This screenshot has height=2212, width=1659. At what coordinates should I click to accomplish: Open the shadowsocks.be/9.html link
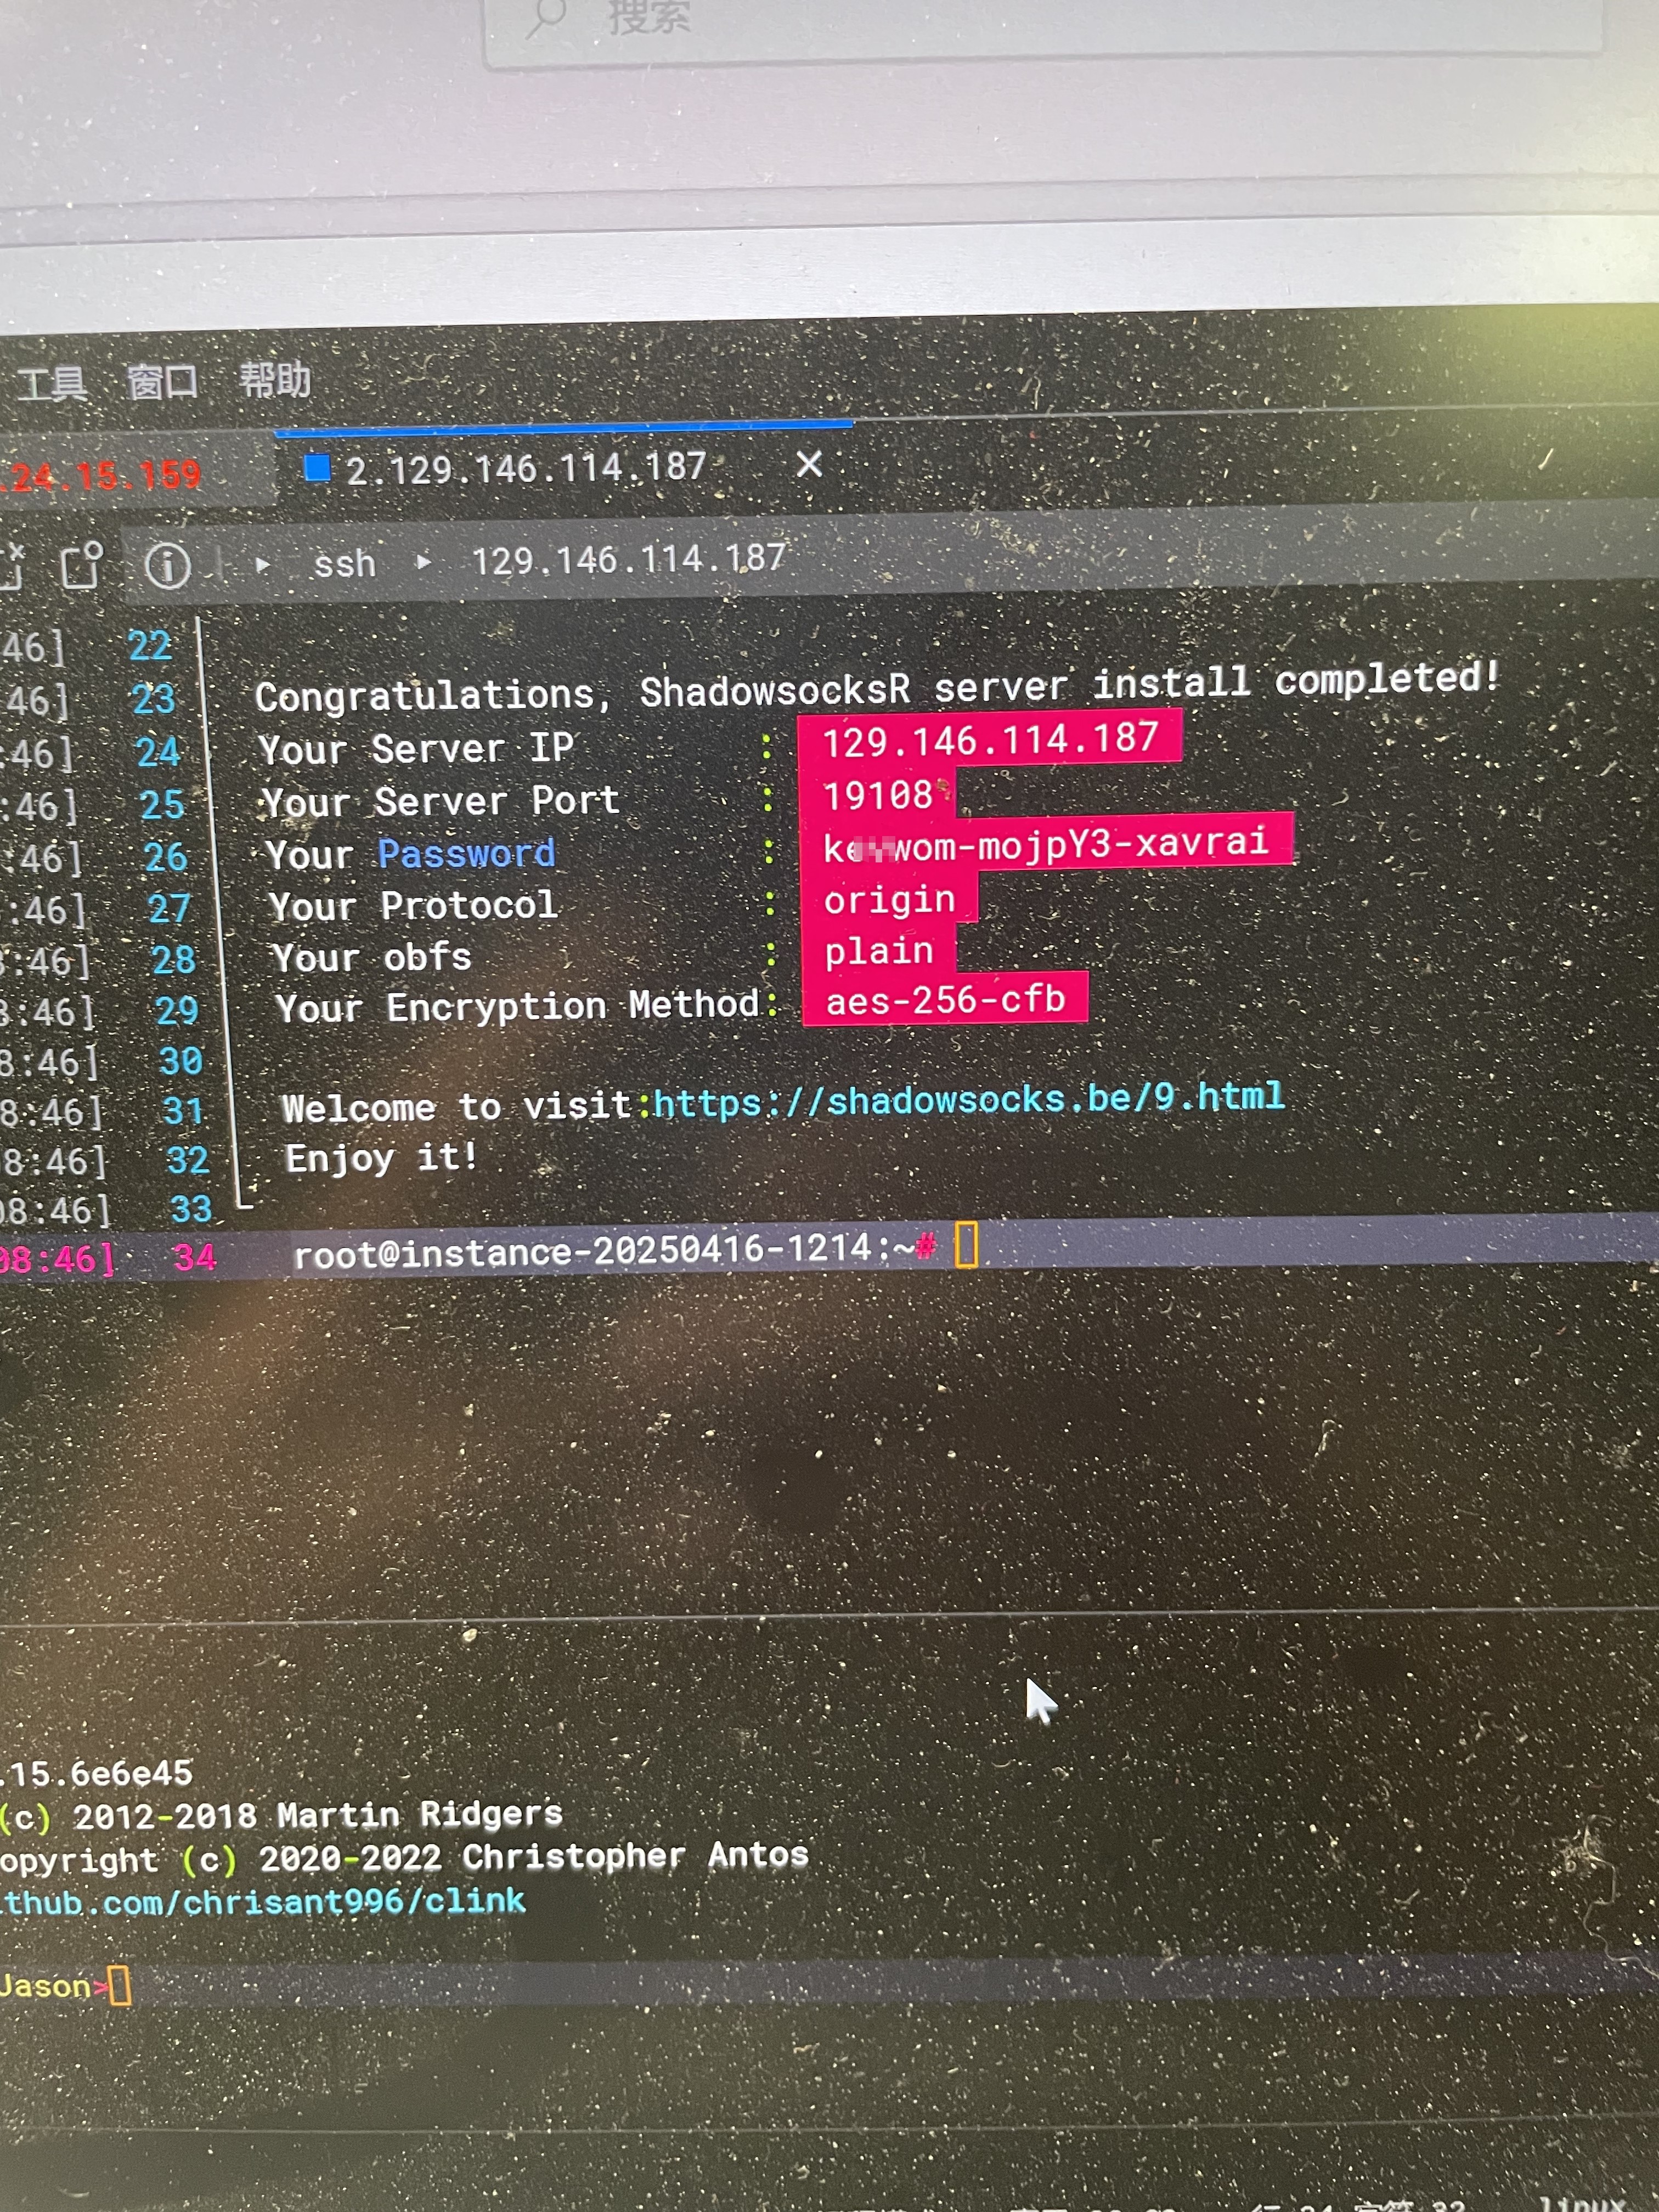tap(968, 1099)
